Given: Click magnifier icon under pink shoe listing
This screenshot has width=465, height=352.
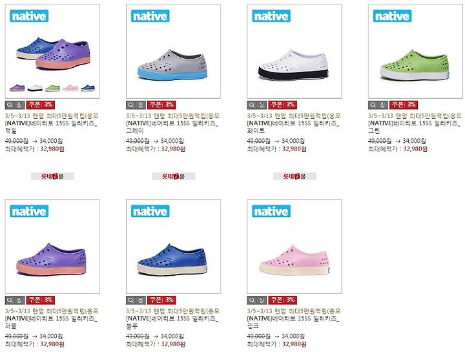Looking at the screenshot, I should tap(251, 300).
